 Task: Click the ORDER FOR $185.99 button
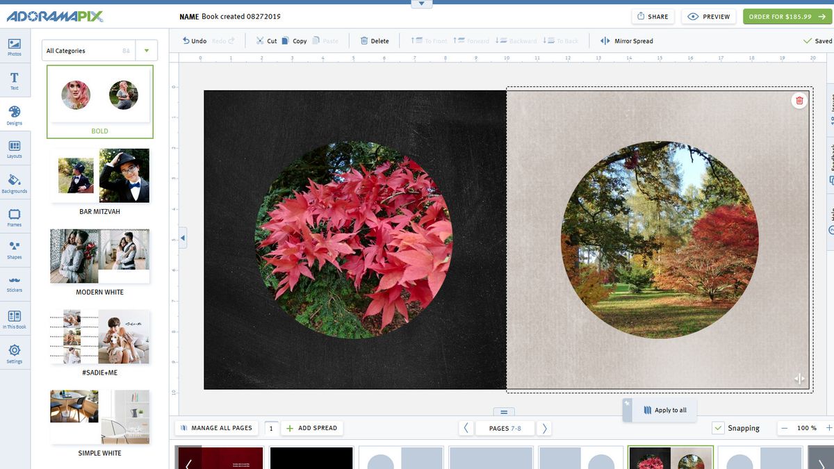tap(786, 15)
